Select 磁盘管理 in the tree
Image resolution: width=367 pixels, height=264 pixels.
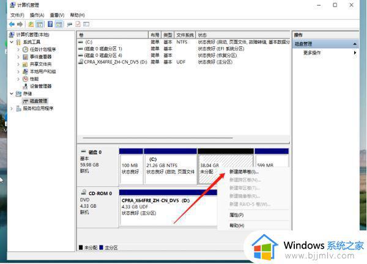coord(39,101)
